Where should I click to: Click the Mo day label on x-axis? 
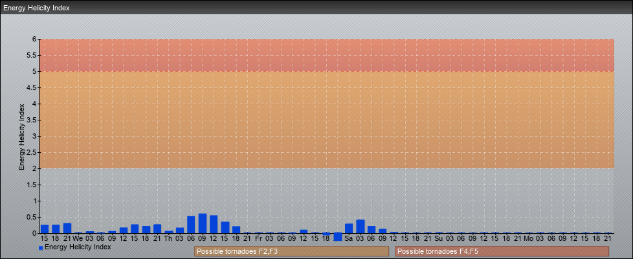(x=528, y=238)
